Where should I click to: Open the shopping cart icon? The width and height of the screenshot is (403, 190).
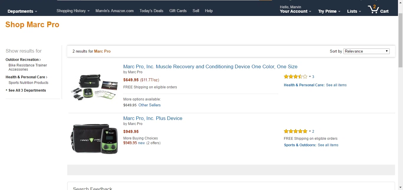tap(378, 9)
